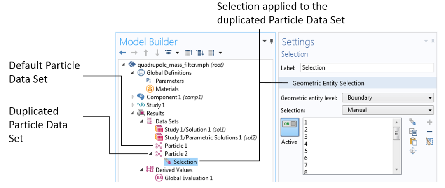Click the Move Down arrow in Model Builder
Screen dimensions: 445x188
157,53
